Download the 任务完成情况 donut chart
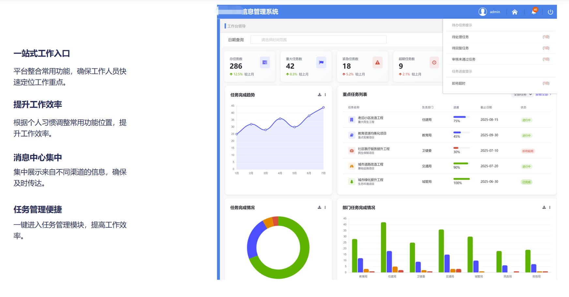The height and width of the screenshot is (297, 569). point(320,207)
